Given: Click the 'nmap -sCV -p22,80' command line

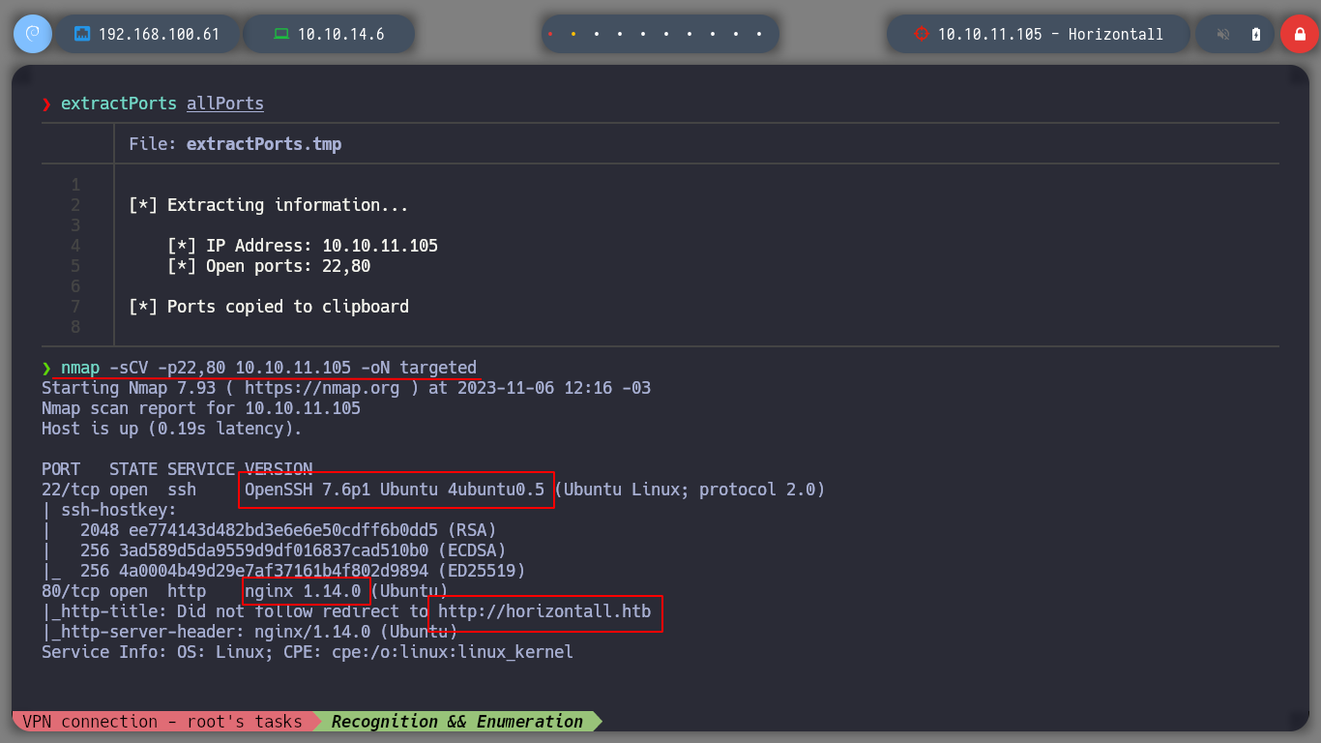Looking at the screenshot, I should [269, 368].
